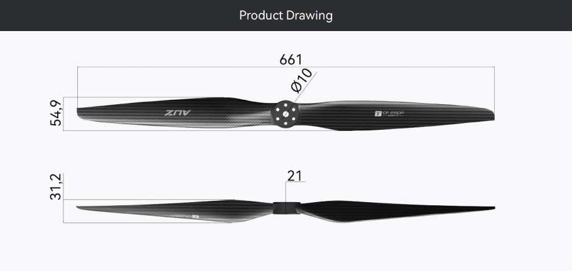Select left blade tip of top-view propeller

pos(81,113)
